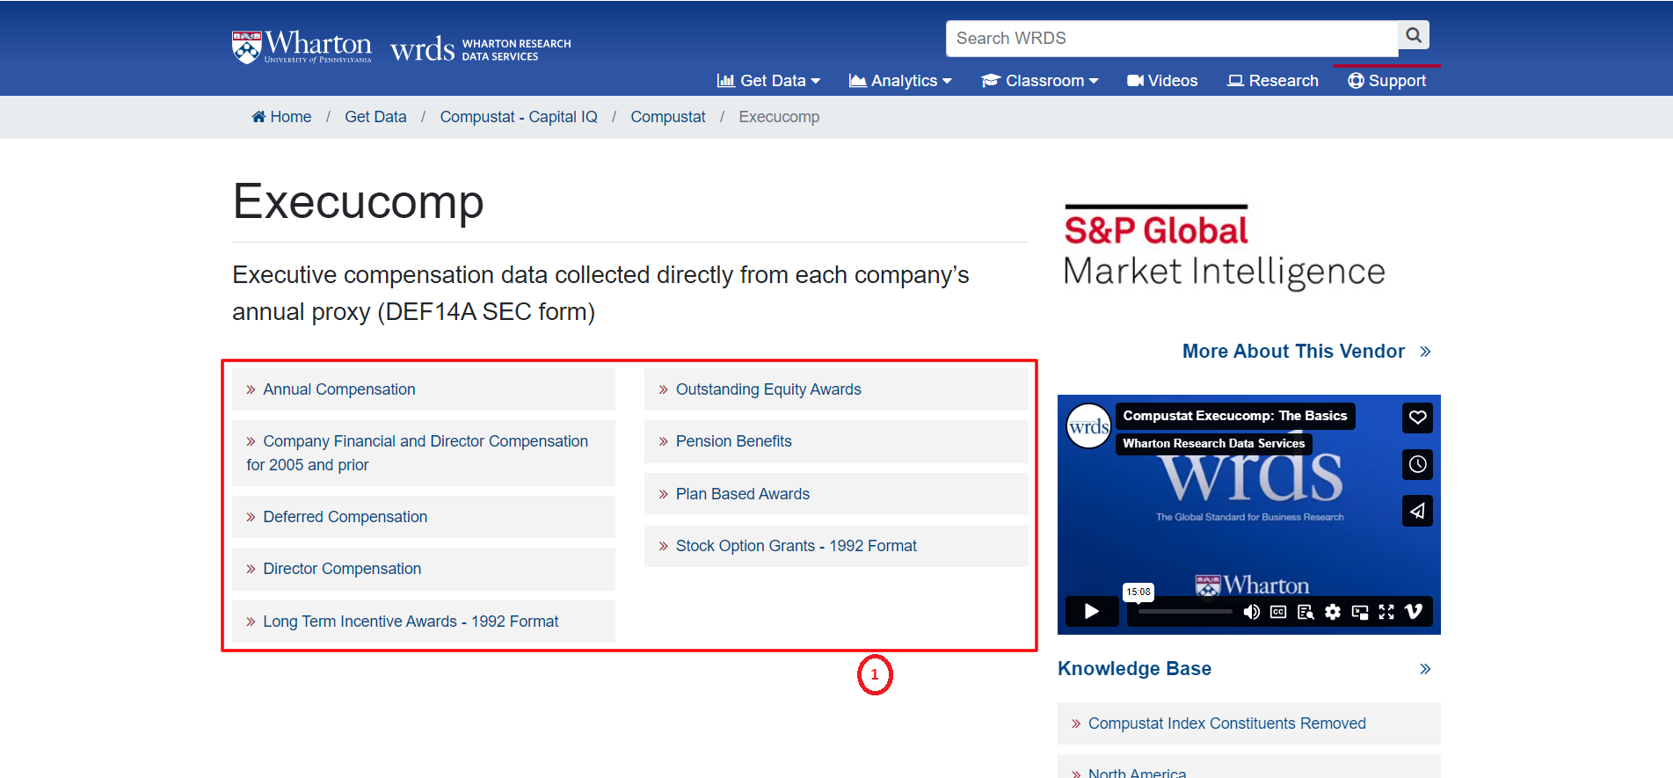The height and width of the screenshot is (778, 1673).
Task: Click the Compustat breadcrumb link
Action: (668, 117)
